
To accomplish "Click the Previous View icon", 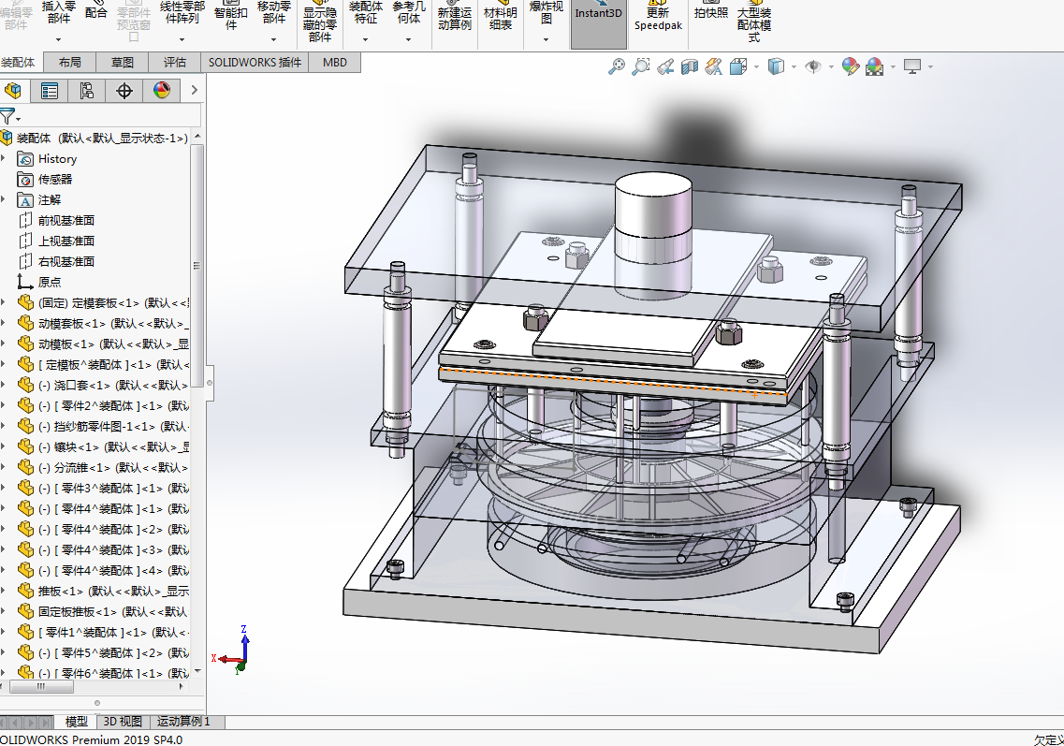I will (x=665, y=66).
